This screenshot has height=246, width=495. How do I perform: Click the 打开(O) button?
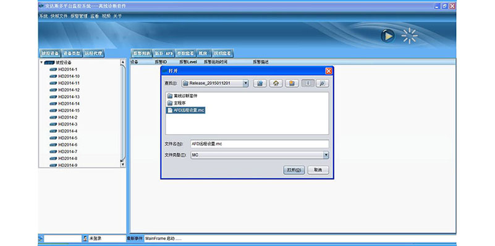click(x=294, y=170)
